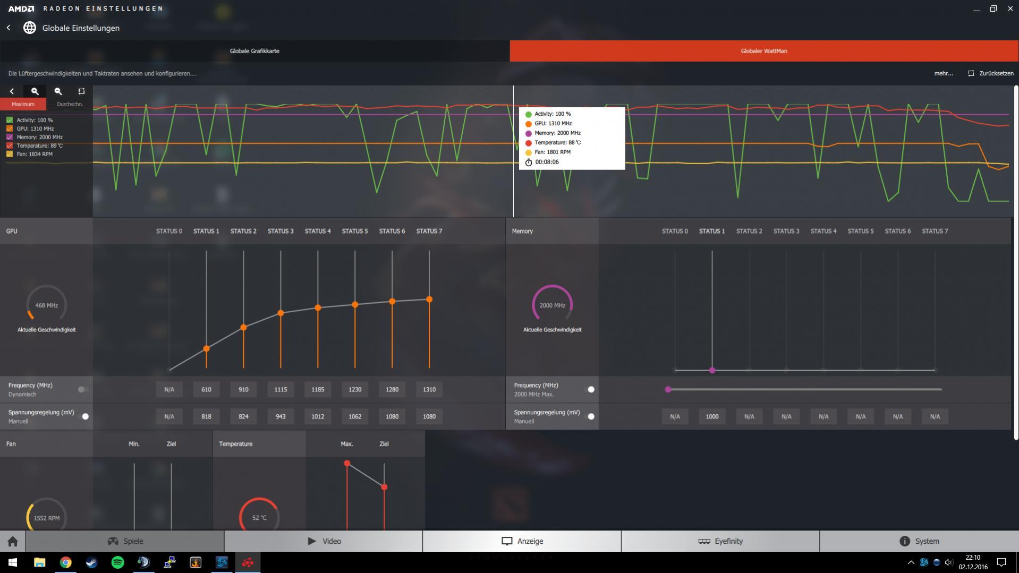The height and width of the screenshot is (573, 1019).
Task: Open Steam from the taskbar
Action: pyautogui.click(x=91, y=562)
